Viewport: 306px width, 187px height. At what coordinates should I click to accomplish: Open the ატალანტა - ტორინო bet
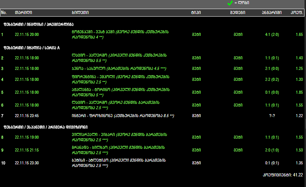[120, 92]
